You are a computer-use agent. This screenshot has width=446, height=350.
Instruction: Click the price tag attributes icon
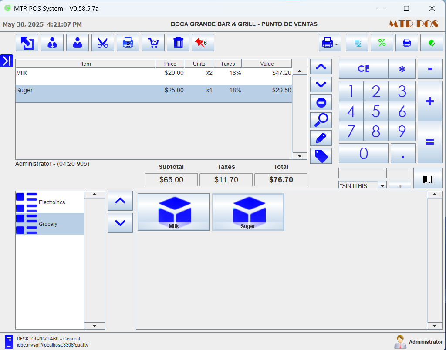coord(321,156)
